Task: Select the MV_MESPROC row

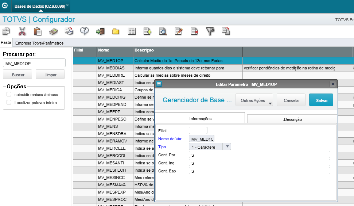Action: coord(114,199)
